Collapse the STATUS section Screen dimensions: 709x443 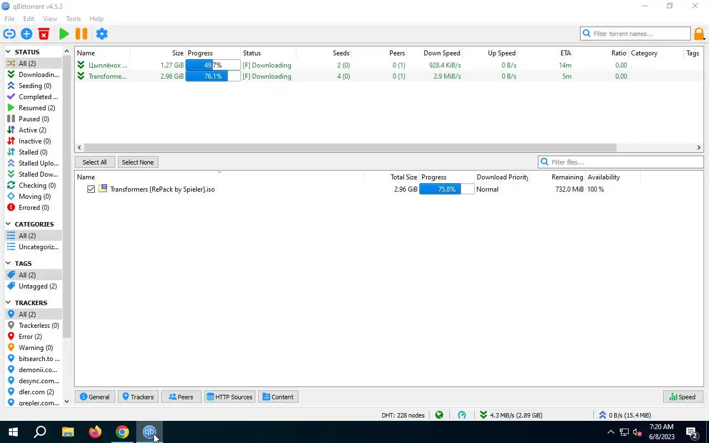tap(8, 52)
